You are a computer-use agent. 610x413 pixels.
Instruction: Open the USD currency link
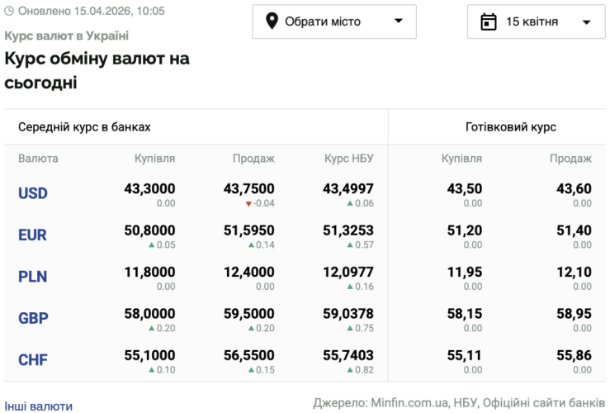(x=33, y=193)
